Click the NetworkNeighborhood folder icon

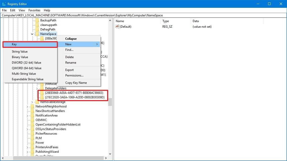(32, 106)
